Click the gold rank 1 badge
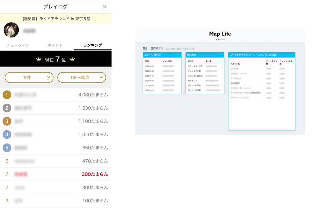This screenshot has height=211, width=323. pos(7,95)
